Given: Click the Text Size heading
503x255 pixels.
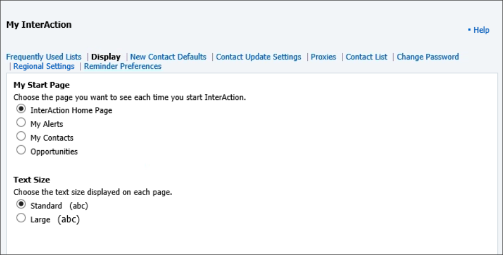Looking at the screenshot, I should [32, 180].
